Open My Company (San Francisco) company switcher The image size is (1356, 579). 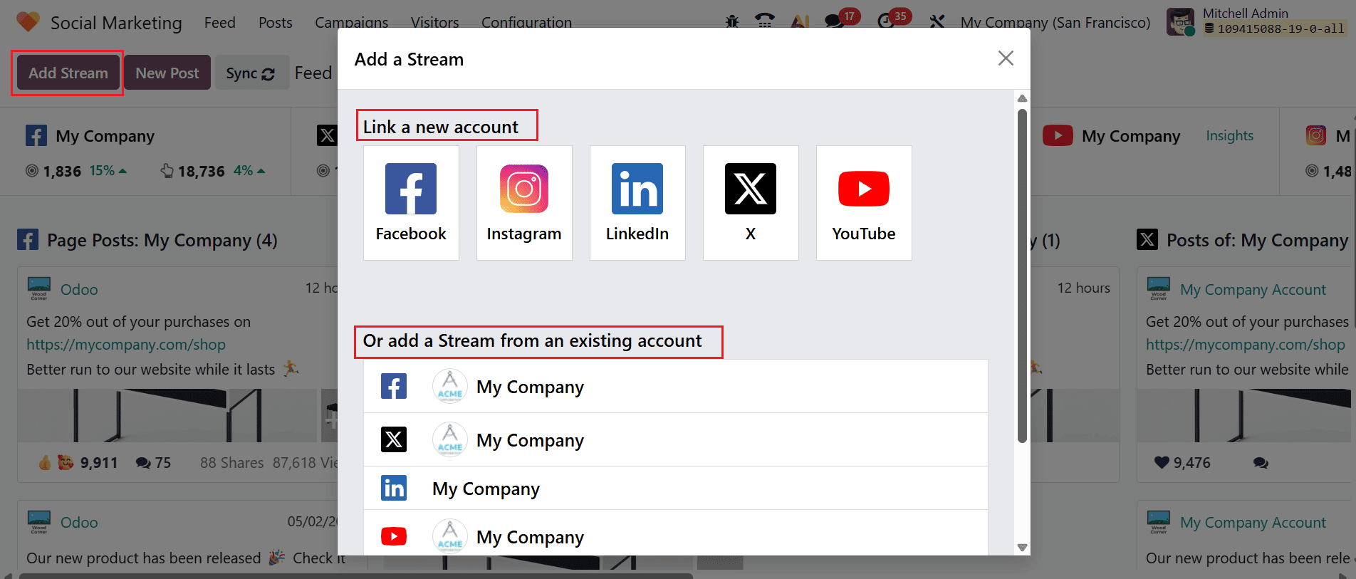[1055, 22]
